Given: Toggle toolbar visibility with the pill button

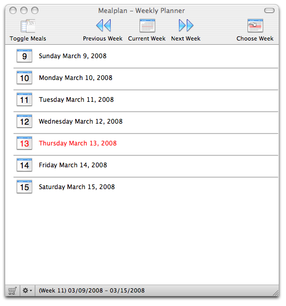Looking at the screenshot, I should click(x=269, y=10).
